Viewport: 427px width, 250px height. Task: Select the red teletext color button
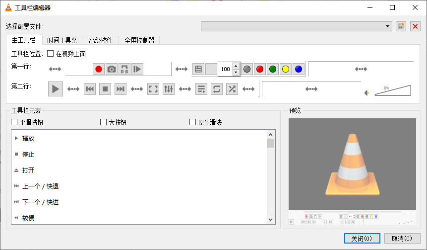click(260, 69)
